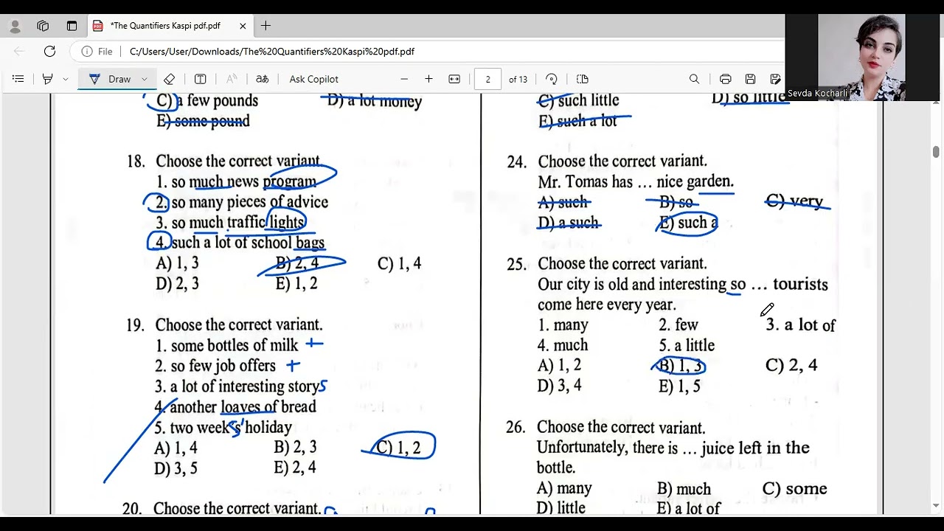Click the Save as icon
Screen dimensions: 944x531
(775, 79)
